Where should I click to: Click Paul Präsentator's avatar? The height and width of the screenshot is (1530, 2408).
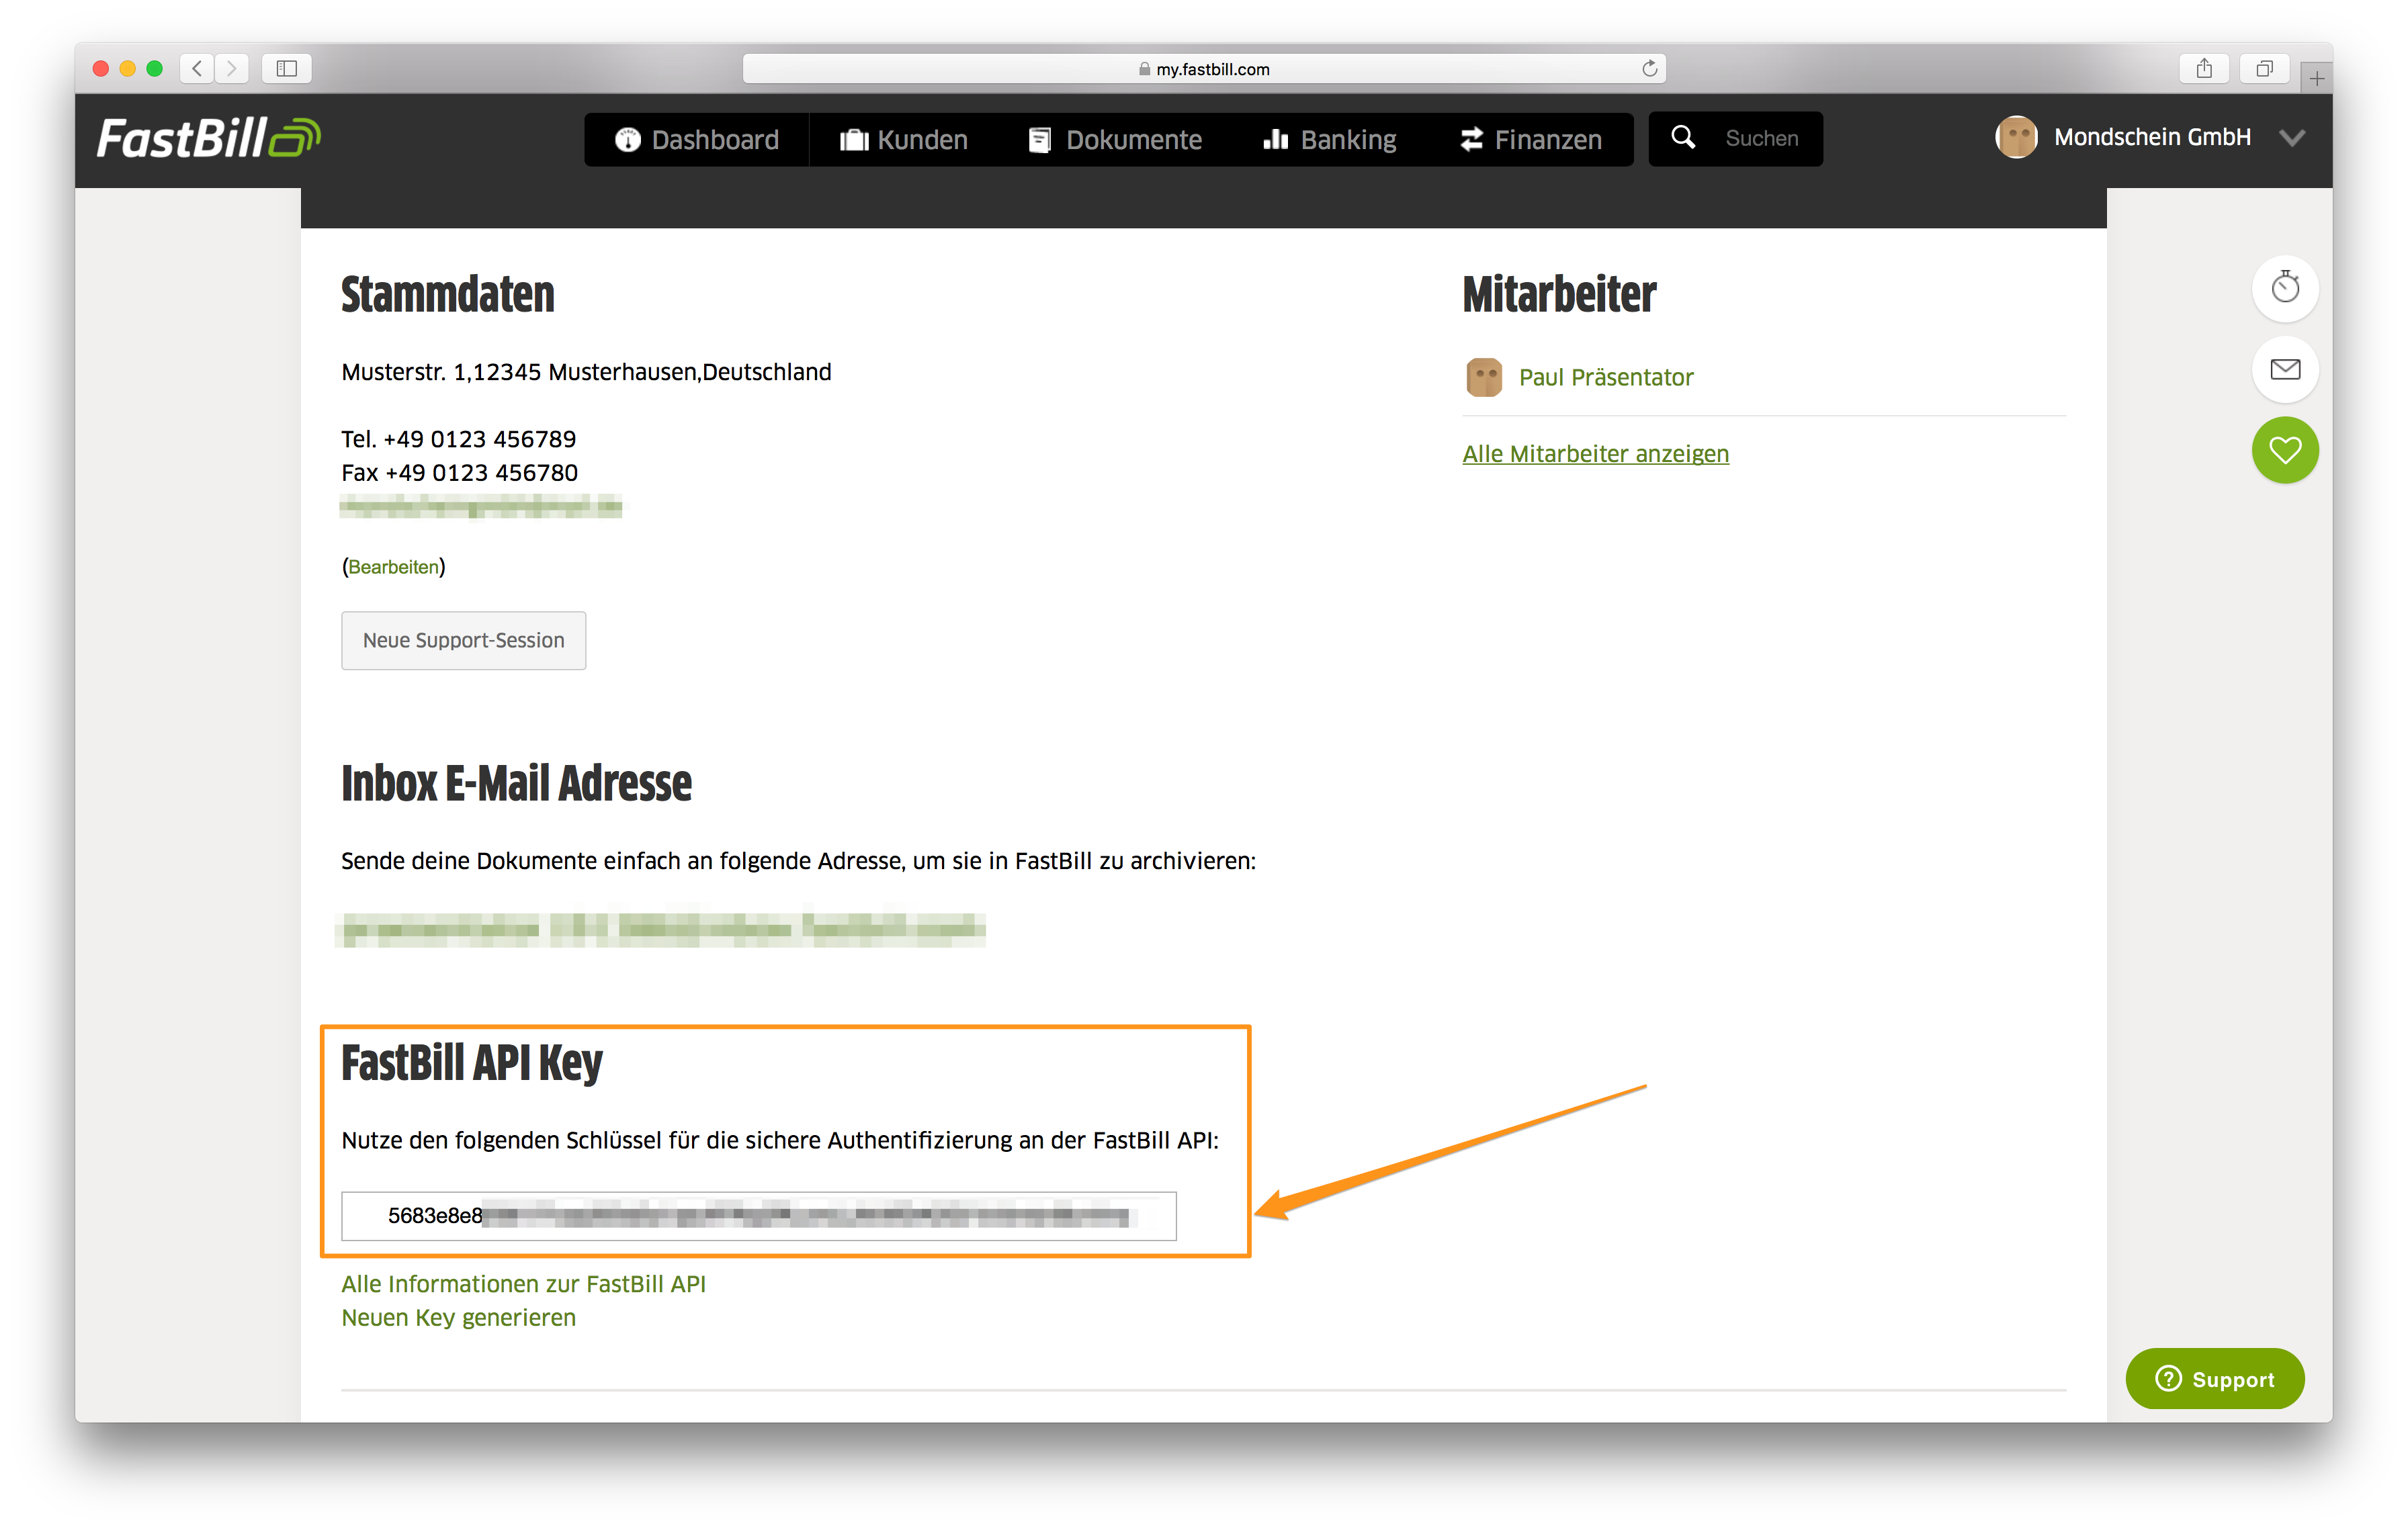(x=1484, y=377)
